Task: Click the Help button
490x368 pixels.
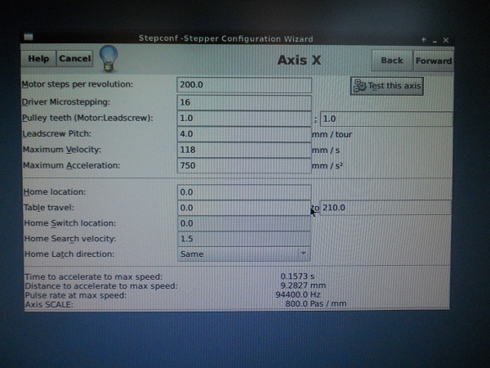Action: (38, 59)
